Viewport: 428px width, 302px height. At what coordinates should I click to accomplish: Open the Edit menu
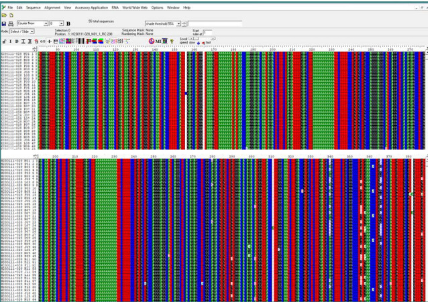point(19,7)
